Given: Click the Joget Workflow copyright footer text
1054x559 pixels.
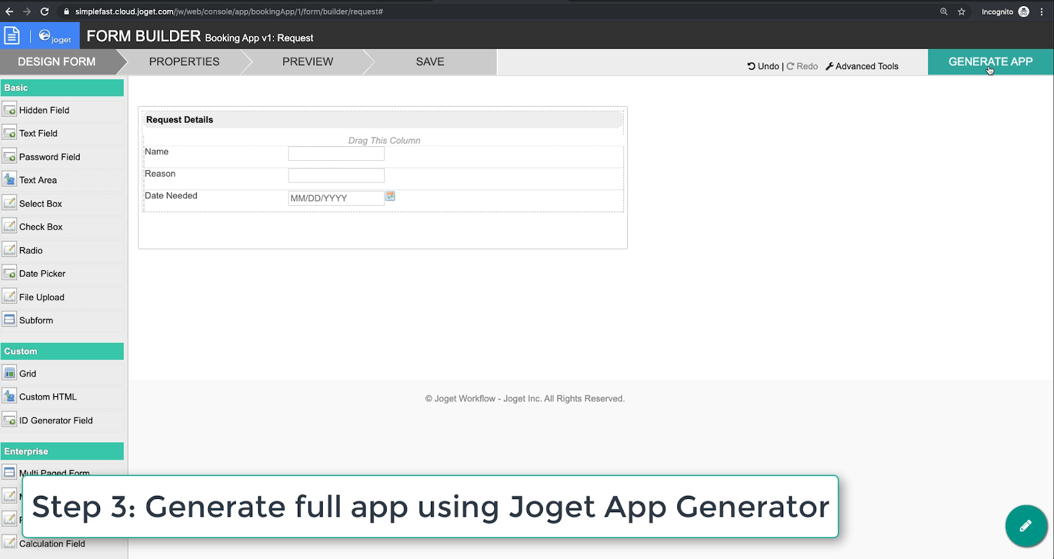Looking at the screenshot, I should [x=525, y=399].
